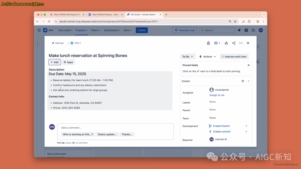Open the To Do status dropdown
301x169 pixels.
(x=188, y=56)
